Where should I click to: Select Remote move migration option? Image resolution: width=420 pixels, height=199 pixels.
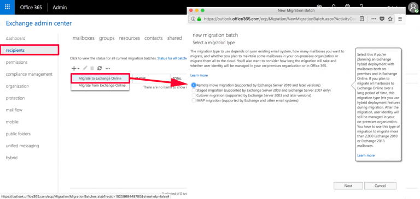click(194, 85)
